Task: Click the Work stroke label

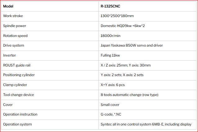Action: pos(13,16)
